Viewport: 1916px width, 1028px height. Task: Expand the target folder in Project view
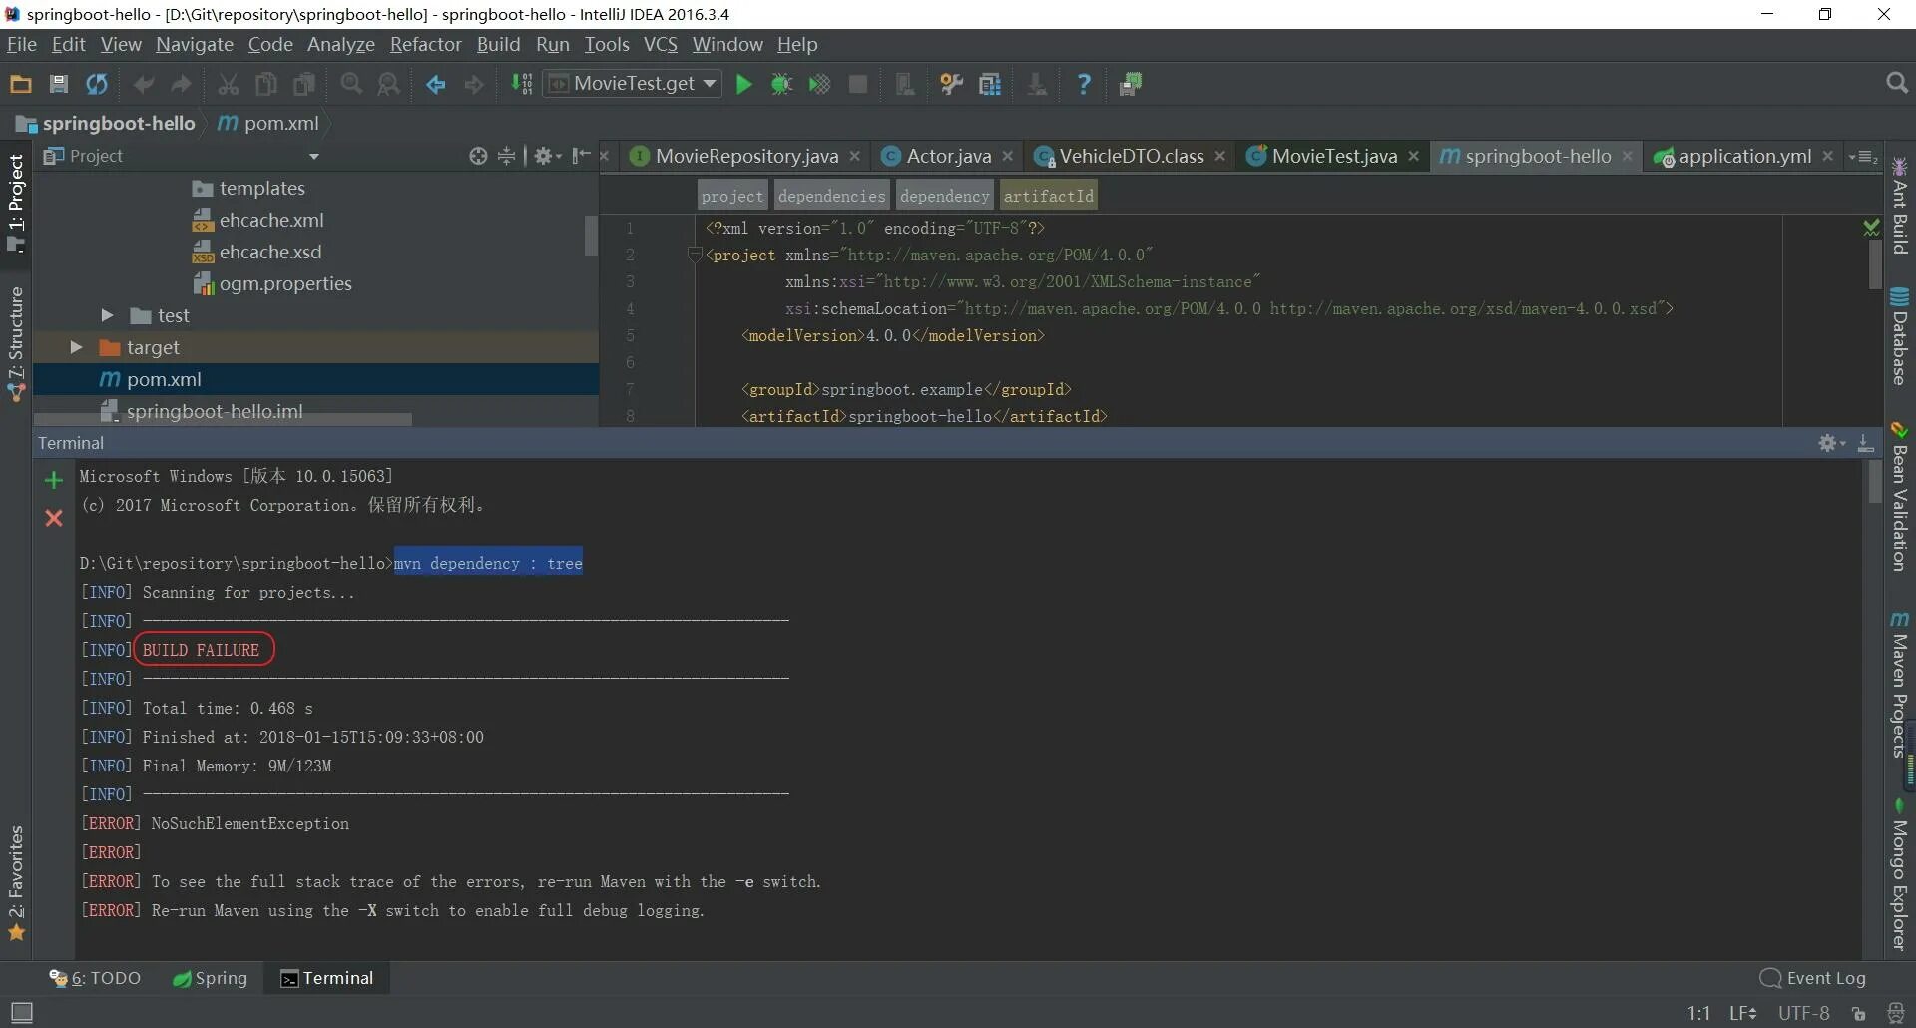coord(77,347)
